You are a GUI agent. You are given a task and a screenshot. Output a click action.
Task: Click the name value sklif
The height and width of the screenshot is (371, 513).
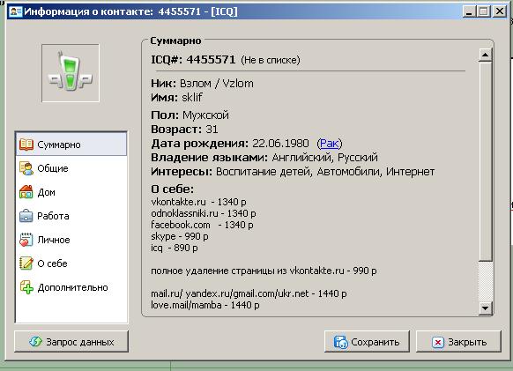192,97
